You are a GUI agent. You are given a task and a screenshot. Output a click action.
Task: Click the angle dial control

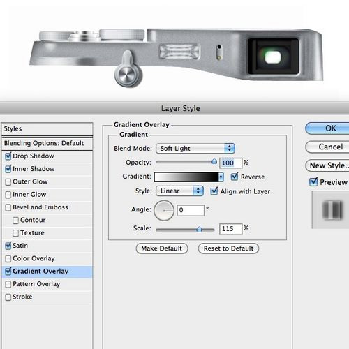[x=164, y=211]
